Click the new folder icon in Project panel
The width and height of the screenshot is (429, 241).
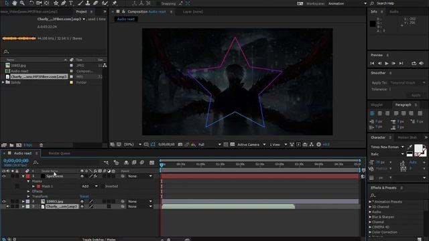click(x=11, y=145)
